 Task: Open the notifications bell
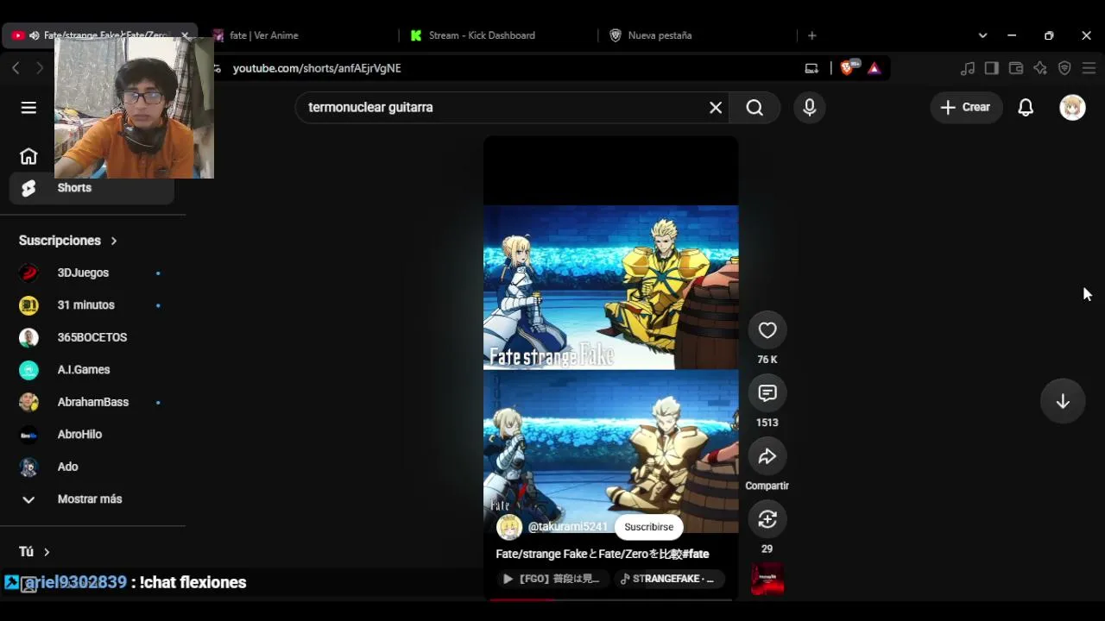click(1026, 107)
